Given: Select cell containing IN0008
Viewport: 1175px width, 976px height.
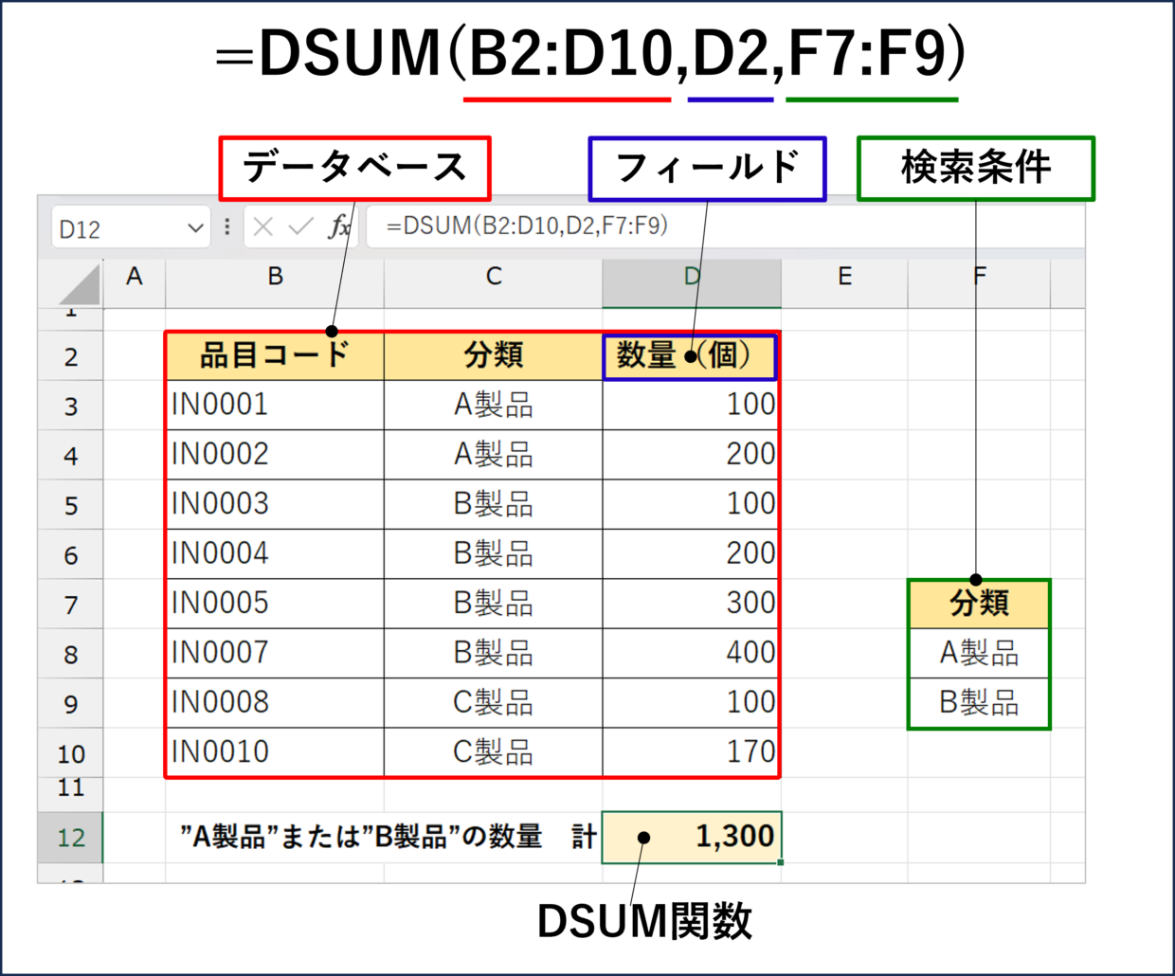Looking at the screenshot, I should tap(275, 703).
